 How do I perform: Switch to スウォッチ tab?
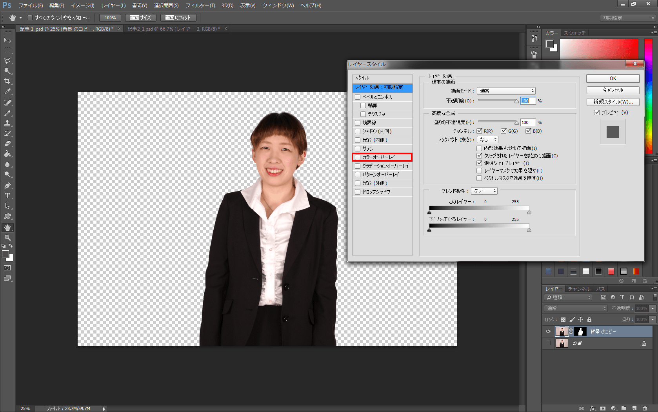[x=574, y=33]
